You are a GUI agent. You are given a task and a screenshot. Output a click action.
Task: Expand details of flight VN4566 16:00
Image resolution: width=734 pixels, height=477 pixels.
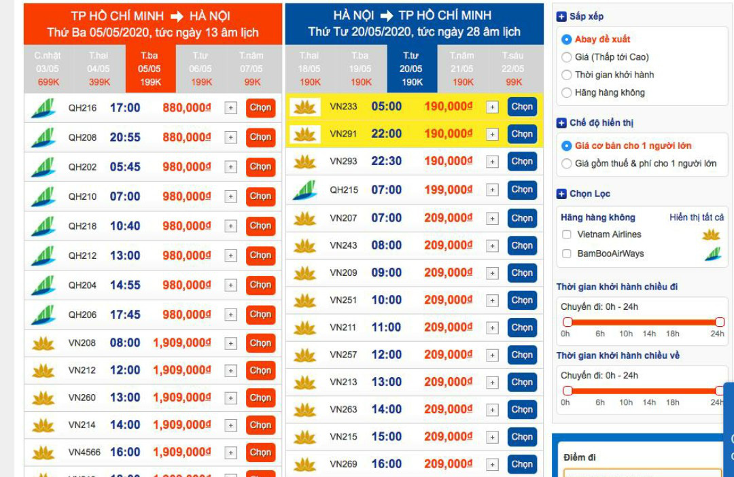[230, 453]
